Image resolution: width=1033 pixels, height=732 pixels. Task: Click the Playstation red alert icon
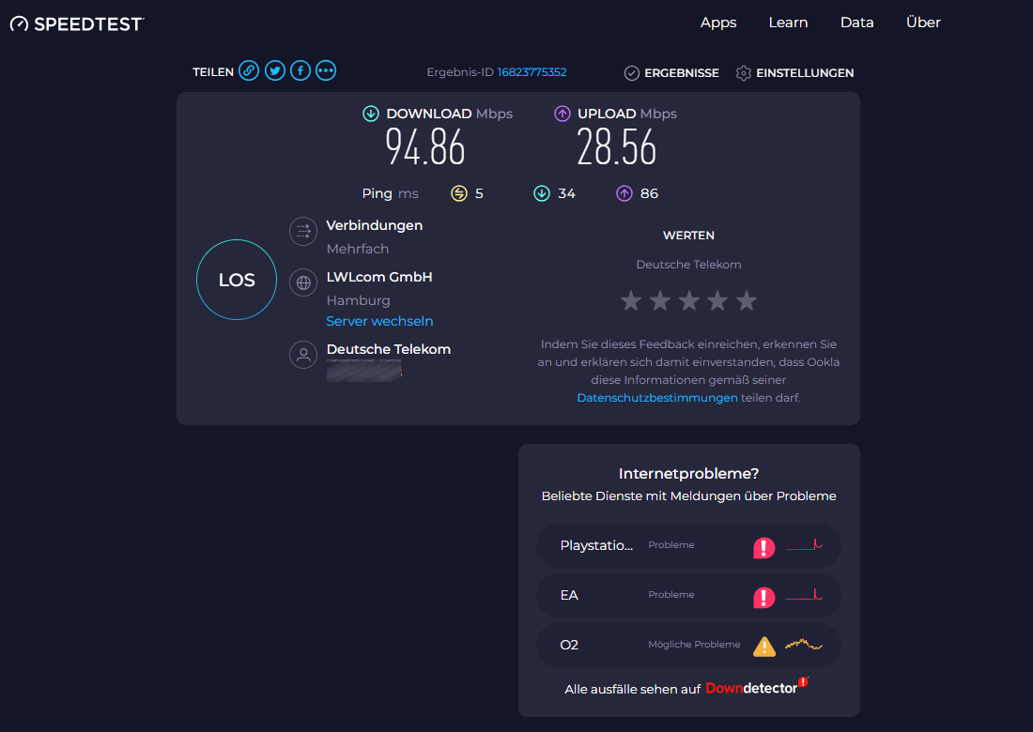763,547
